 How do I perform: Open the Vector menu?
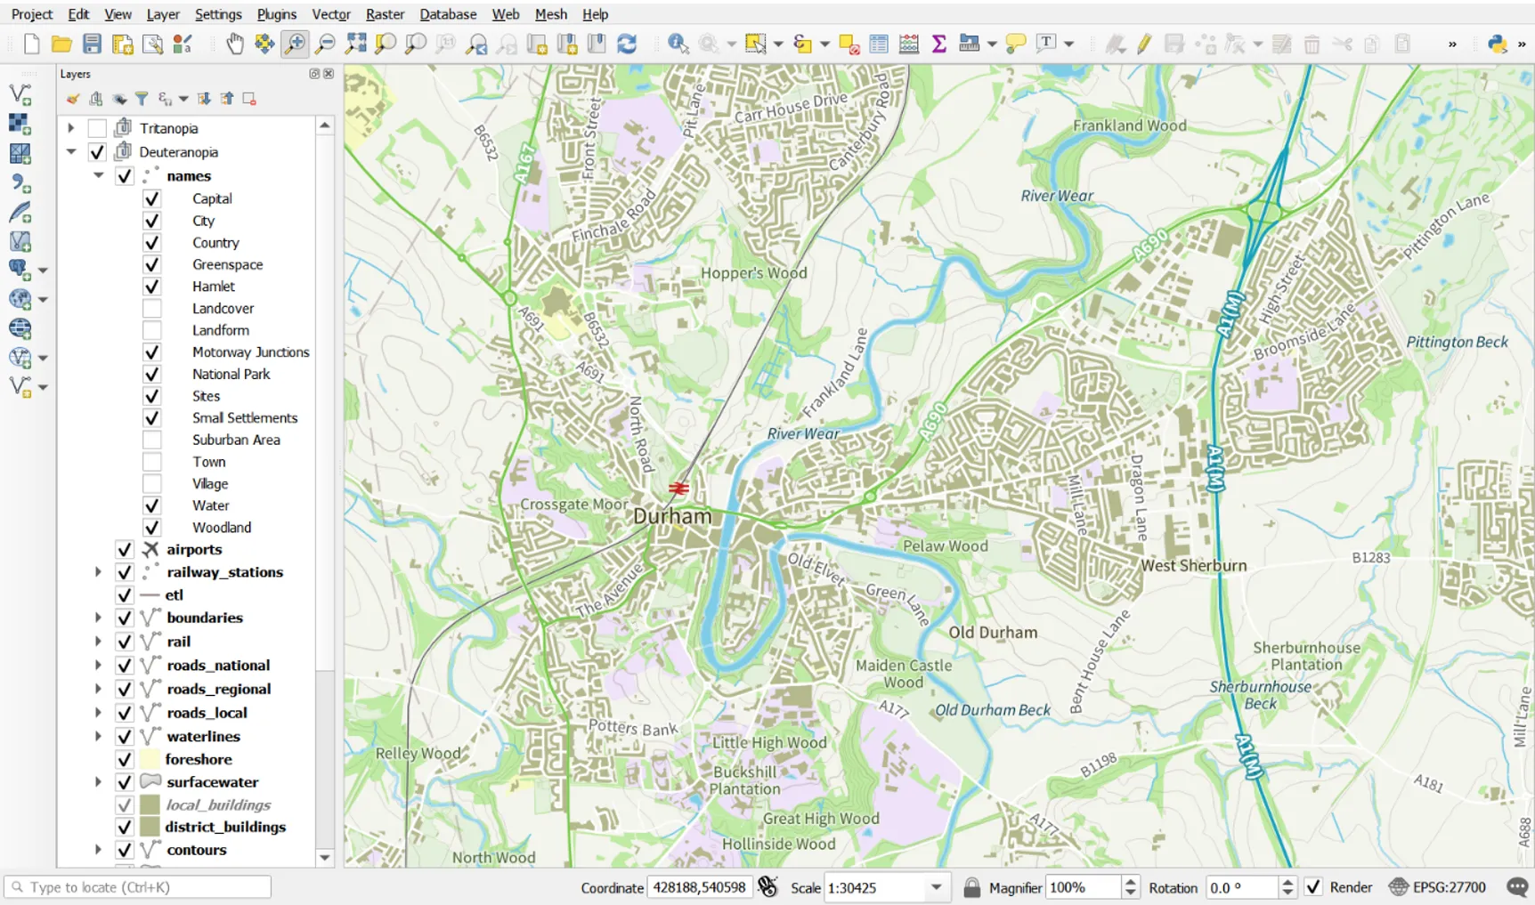(331, 14)
